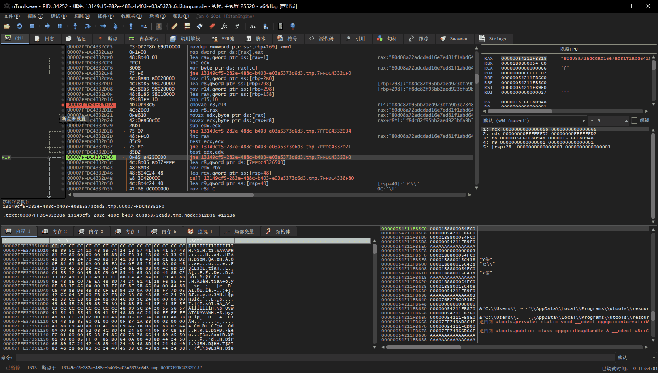Select the 内存 3 dump tab

coord(91,232)
